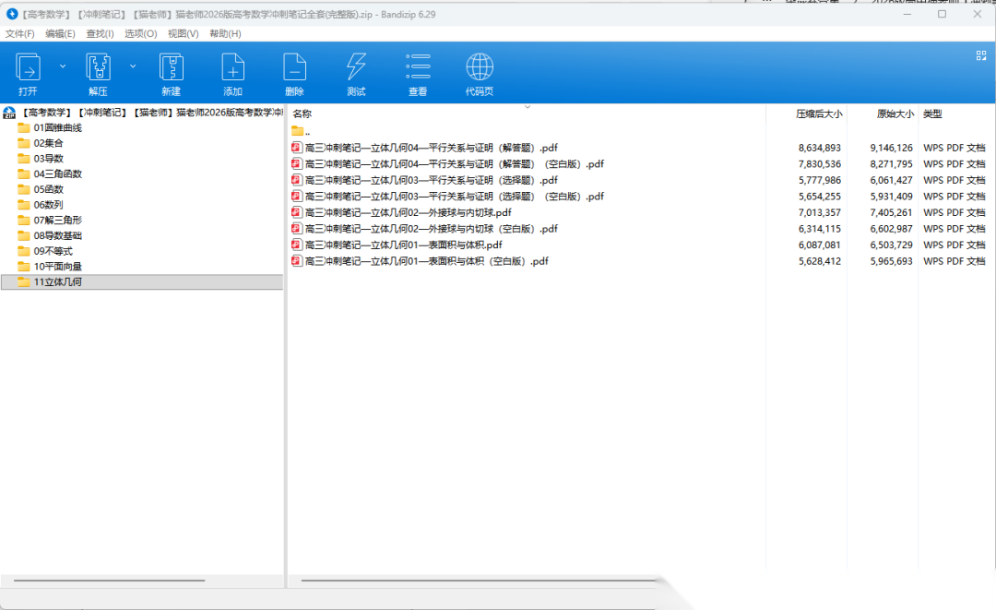The image size is (996, 610).
Task: Click the 新建 (New archive) toolbar icon
Action: click(171, 68)
